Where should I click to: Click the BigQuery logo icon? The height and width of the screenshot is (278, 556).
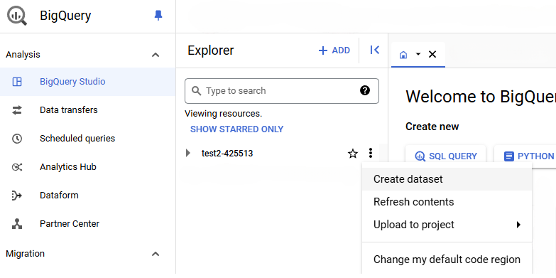(x=16, y=16)
